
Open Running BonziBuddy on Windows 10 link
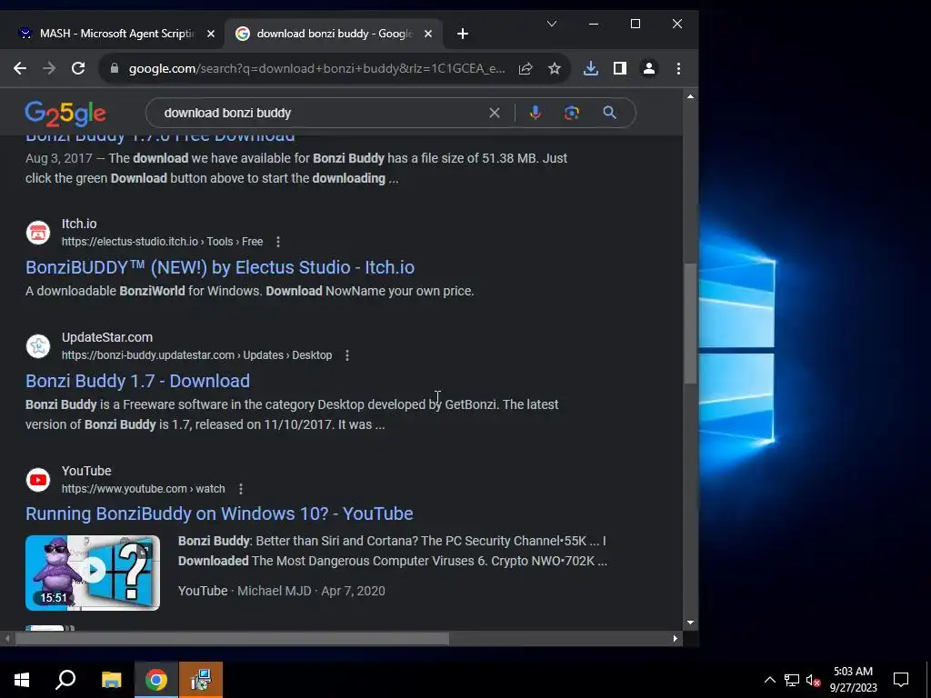point(219,514)
